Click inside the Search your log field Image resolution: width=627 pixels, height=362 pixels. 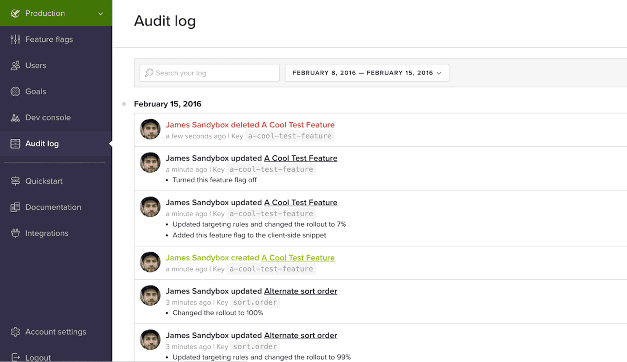(x=209, y=73)
